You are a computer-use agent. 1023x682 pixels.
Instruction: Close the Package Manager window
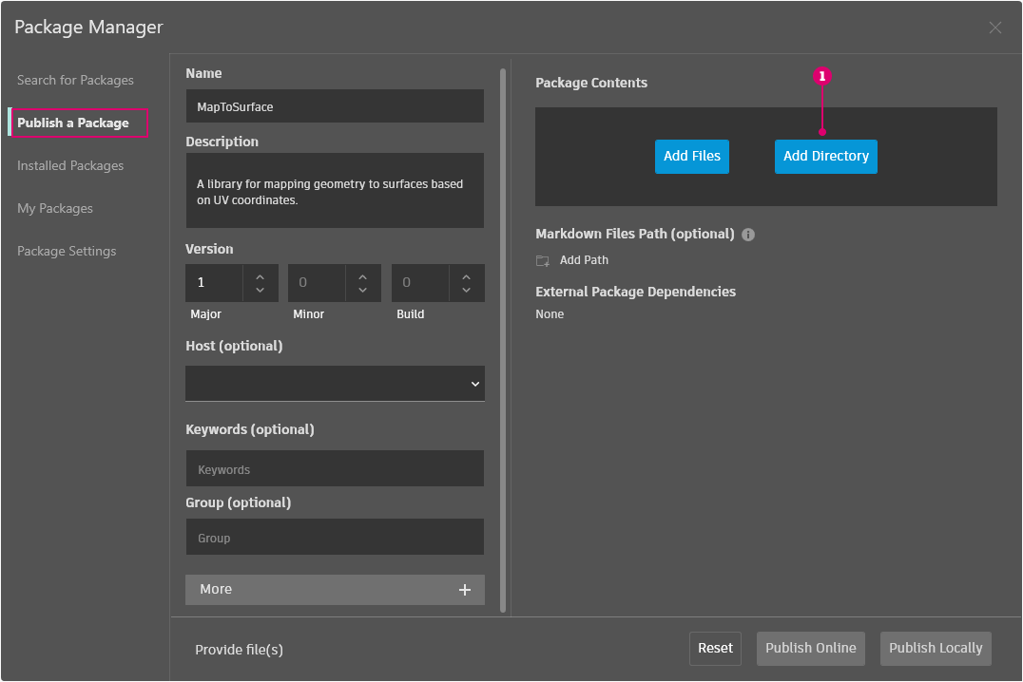tap(995, 28)
